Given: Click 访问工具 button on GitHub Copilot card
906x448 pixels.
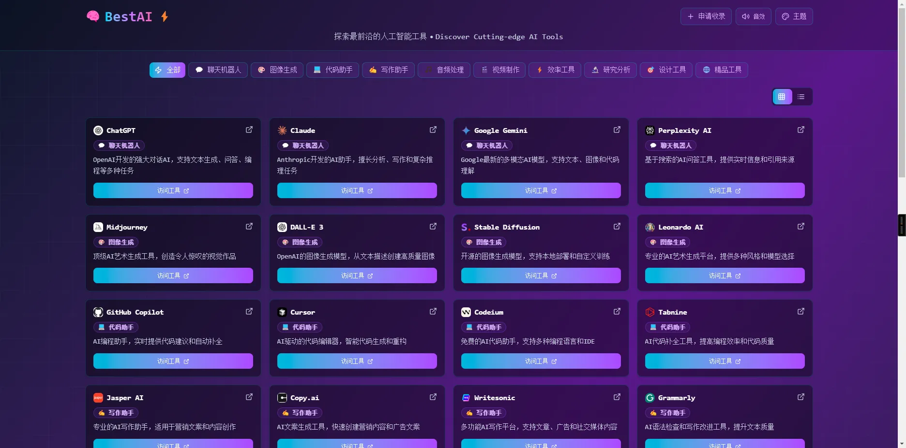Looking at the screenshot, I should tap(173, 361).
